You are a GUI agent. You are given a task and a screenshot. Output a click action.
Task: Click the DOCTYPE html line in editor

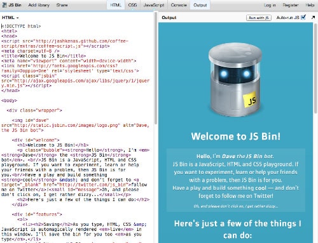(x=21, y=26)
